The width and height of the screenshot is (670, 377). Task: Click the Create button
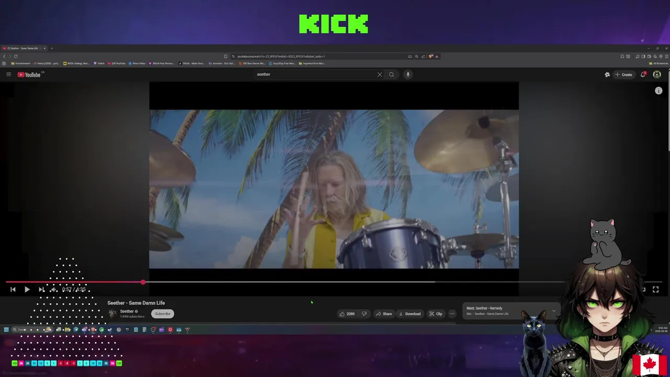(x=623, y=74)
